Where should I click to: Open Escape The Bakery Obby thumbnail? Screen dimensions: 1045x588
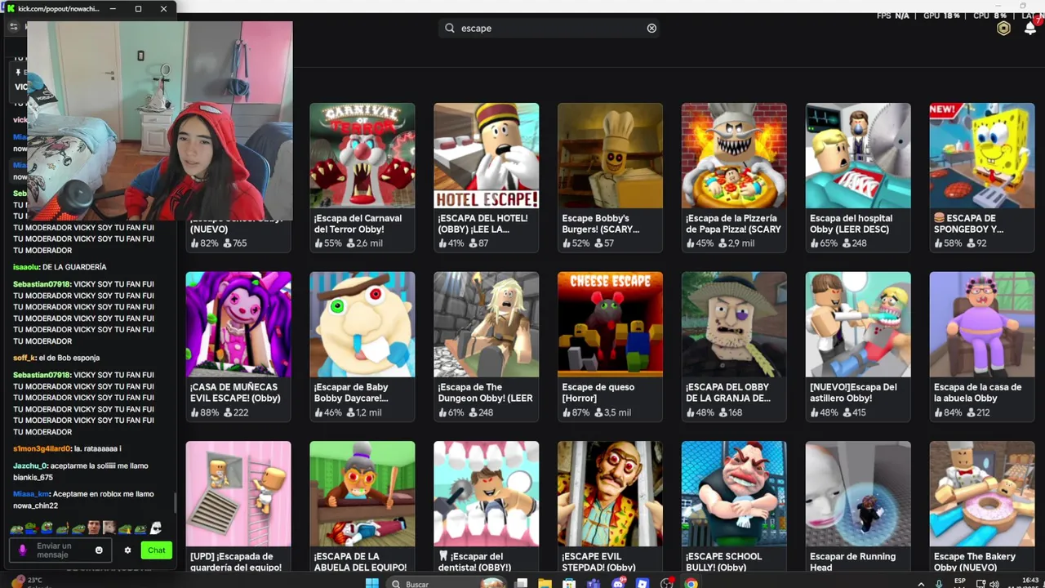pos(982,493)
